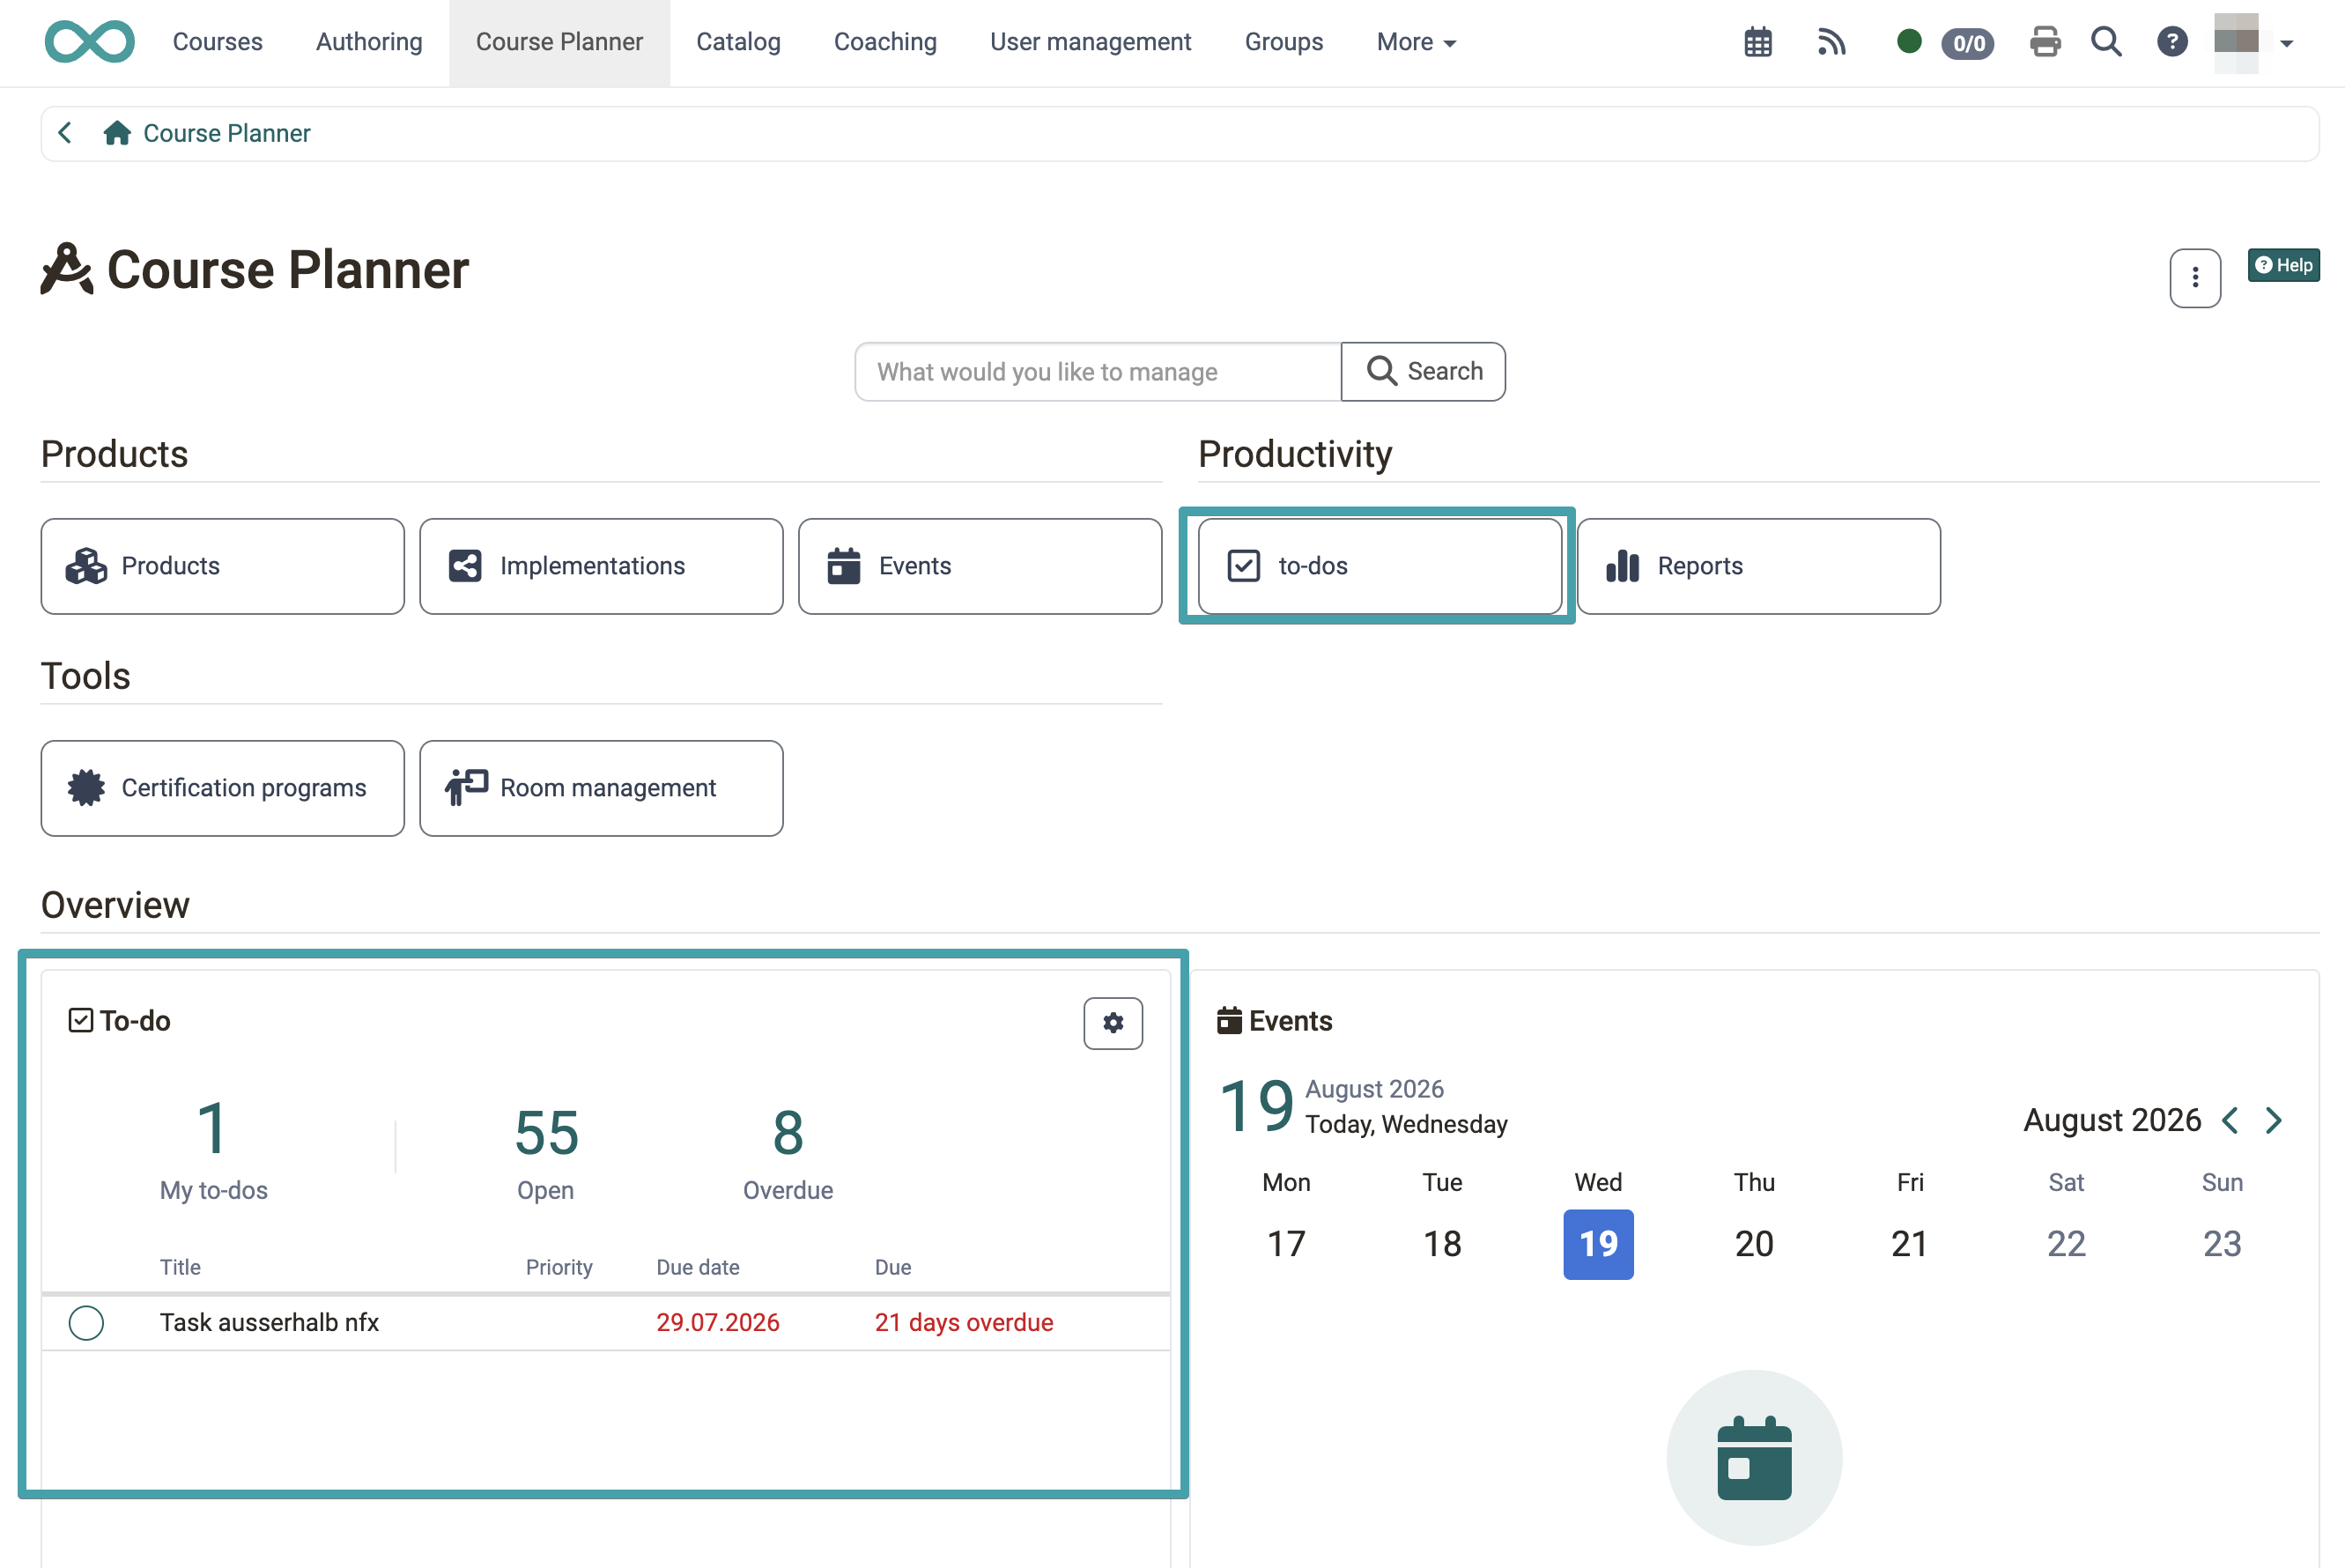Open the three-dot actions menu
Image resolution: width=2345 pixels, height=1568 pixels.
click(x=2194, y=278)
